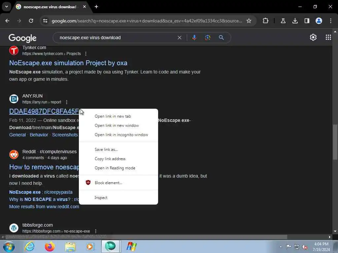The height and width of the screenshot is (253, 338).
Task: Click the Reddit site favicon
Action: pos(14,155)
